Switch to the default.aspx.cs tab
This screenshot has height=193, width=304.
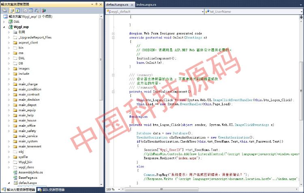tap(117, 4)
